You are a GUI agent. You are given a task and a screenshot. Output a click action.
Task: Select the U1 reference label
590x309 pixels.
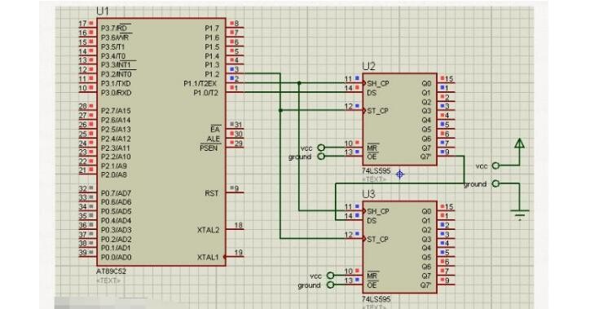click(103, 11)
